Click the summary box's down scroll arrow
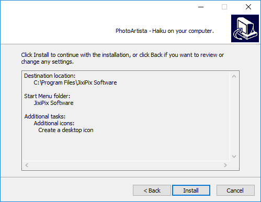 click(x=234, y=157)
